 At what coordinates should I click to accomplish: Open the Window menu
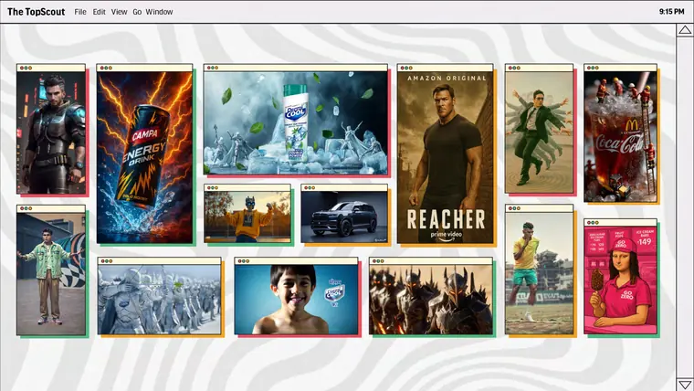159,12
